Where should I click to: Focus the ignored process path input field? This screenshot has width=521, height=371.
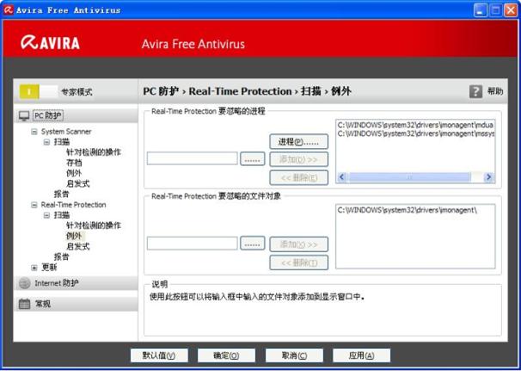[193, 158]
